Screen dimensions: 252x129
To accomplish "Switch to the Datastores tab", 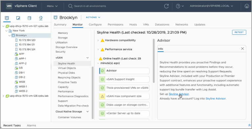I will [x=162, y=25].
